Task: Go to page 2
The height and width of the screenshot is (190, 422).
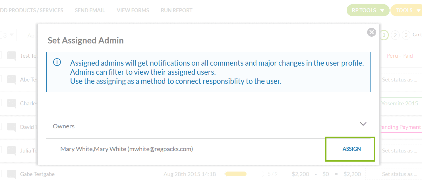Action: click(x=395, y=35)
